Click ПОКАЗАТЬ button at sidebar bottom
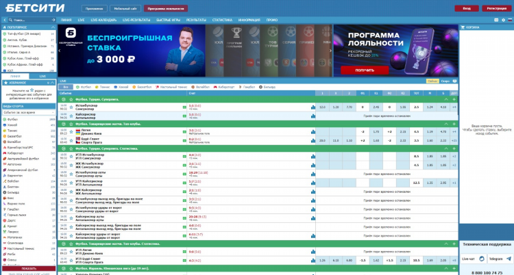This screenshot has width=514, height=275. [29, 268]
